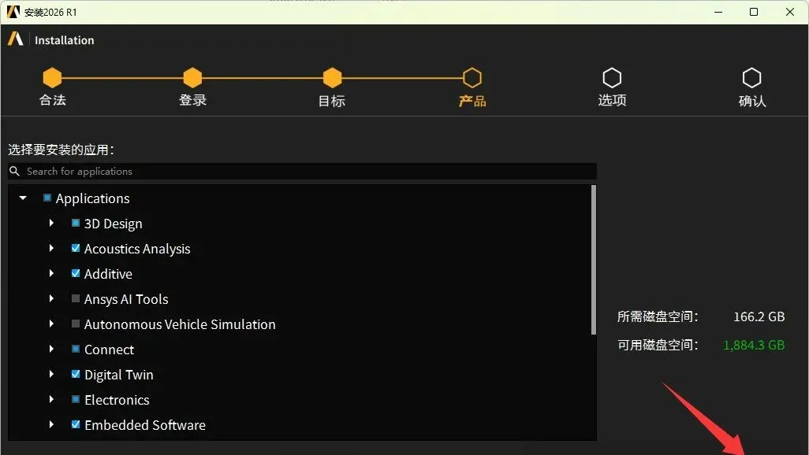Select the Acoustics Analysis row label
Image resolution: width=809 pixels, height=455 pixels.
(137, 249)
